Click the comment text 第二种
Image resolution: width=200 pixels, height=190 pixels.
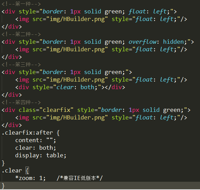click(x=23, y=34)
